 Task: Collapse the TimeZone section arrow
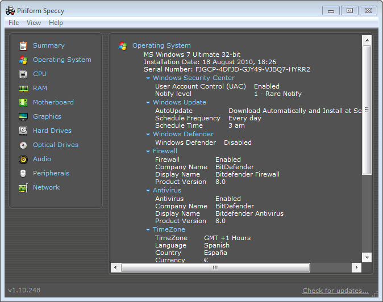[148, 229]
